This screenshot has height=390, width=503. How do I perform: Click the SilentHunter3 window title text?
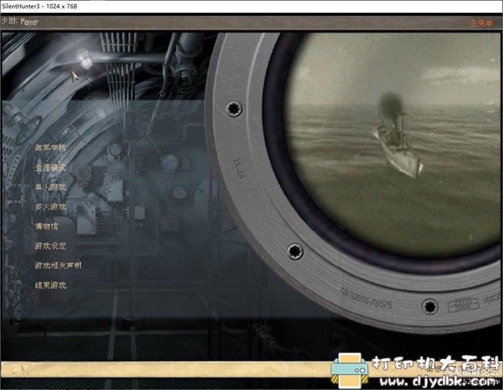pos(39,6)
